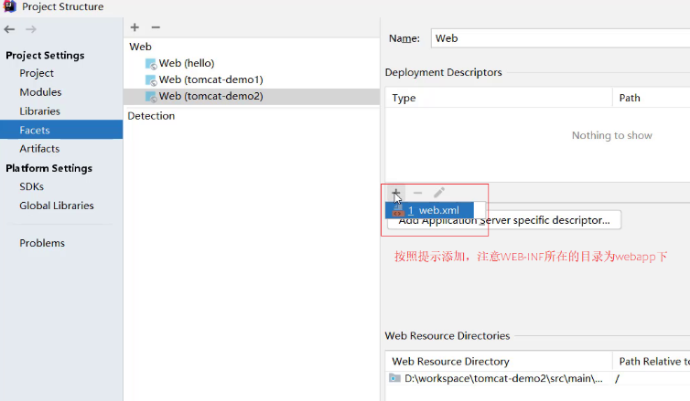
Task: Click Add Application Server specific descriptor button
Action: [x=504, y=220]
